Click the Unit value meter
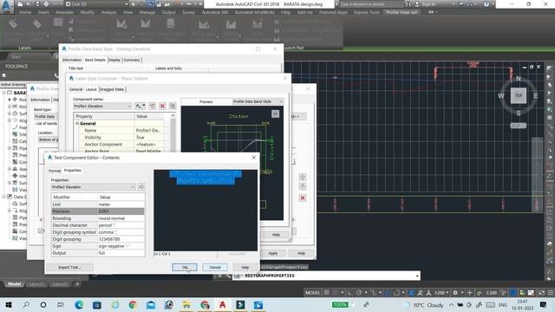The width and height of the screenshot is (555, 312). click(x=121, y=205)
